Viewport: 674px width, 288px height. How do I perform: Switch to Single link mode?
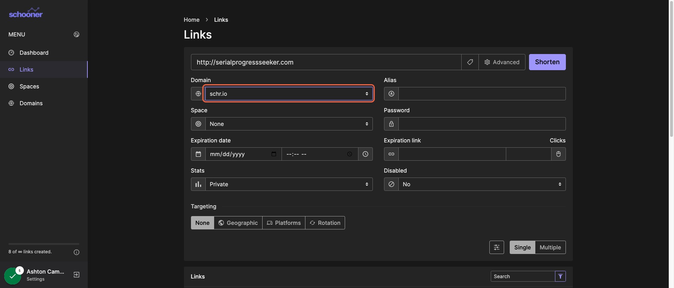[x=522, y=247]
